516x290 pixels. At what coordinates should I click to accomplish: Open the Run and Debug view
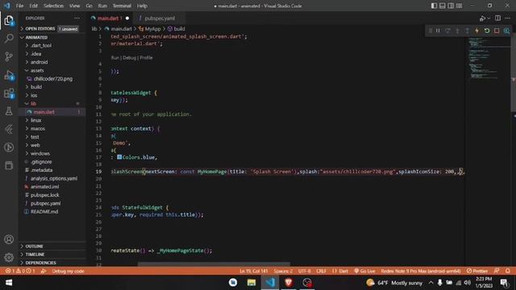click(9, 75)
